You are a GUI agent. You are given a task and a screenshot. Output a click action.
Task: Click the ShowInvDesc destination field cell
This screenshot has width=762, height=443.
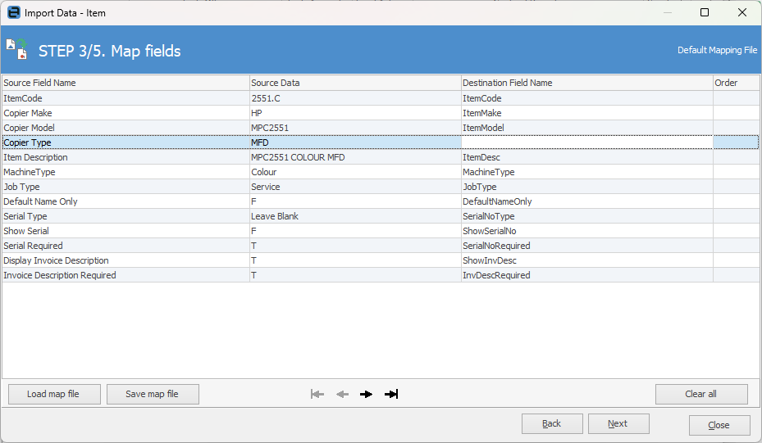(x=587, y=260)
